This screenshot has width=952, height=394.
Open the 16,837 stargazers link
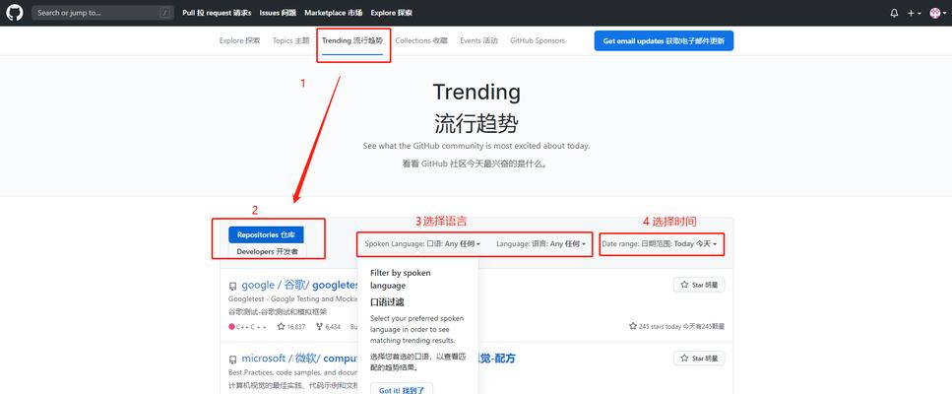click(291, 327)
